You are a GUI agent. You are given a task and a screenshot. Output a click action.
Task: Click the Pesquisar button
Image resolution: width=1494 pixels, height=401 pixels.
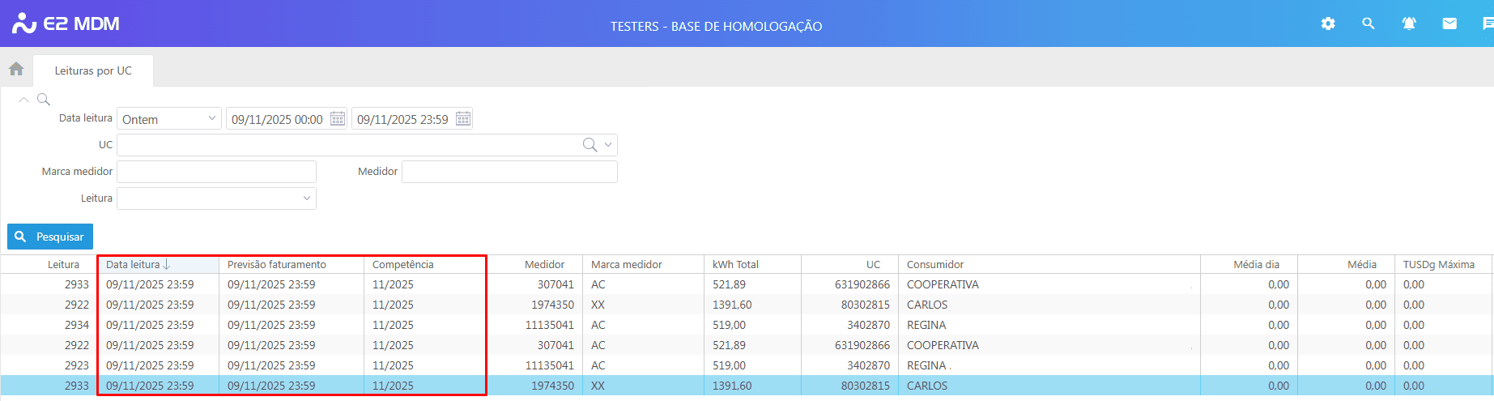(50, 237)
